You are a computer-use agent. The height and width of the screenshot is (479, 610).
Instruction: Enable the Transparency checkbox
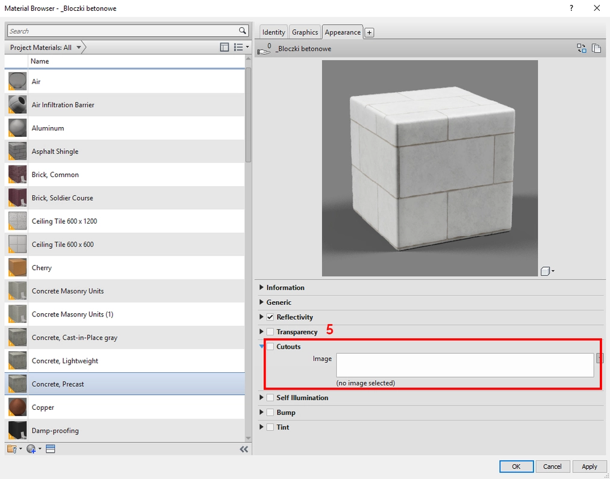click(270, 331)
